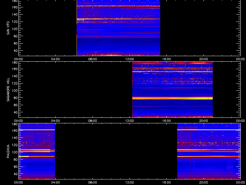Click 08:00 time label under SAN VITO panel
The image size is (246, 185).
pos(93,59)
